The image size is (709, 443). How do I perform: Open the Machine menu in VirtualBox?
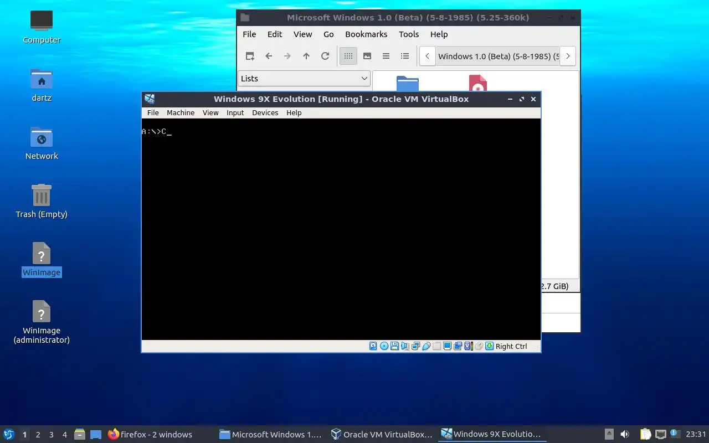pos(181,112)
